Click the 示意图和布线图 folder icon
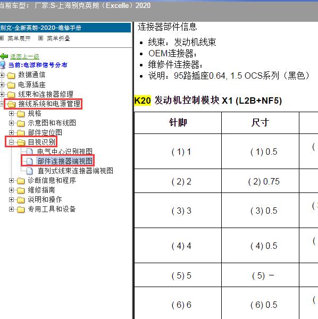The width and height of the screenshot is (318, 319). [x=21, y=123]
